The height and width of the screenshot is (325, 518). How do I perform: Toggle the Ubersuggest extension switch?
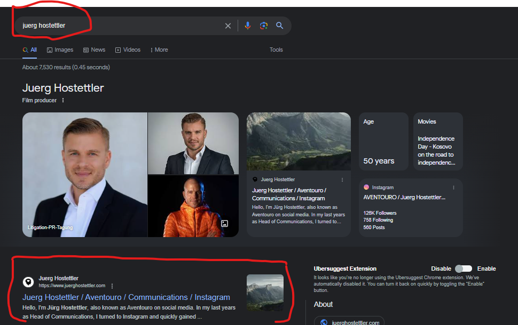(463, 269)
